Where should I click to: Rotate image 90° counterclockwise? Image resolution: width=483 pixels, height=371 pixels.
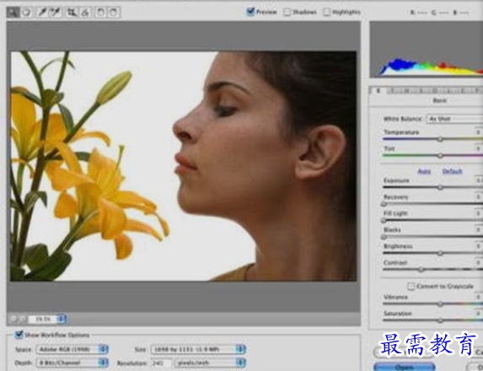coord(100,13)
